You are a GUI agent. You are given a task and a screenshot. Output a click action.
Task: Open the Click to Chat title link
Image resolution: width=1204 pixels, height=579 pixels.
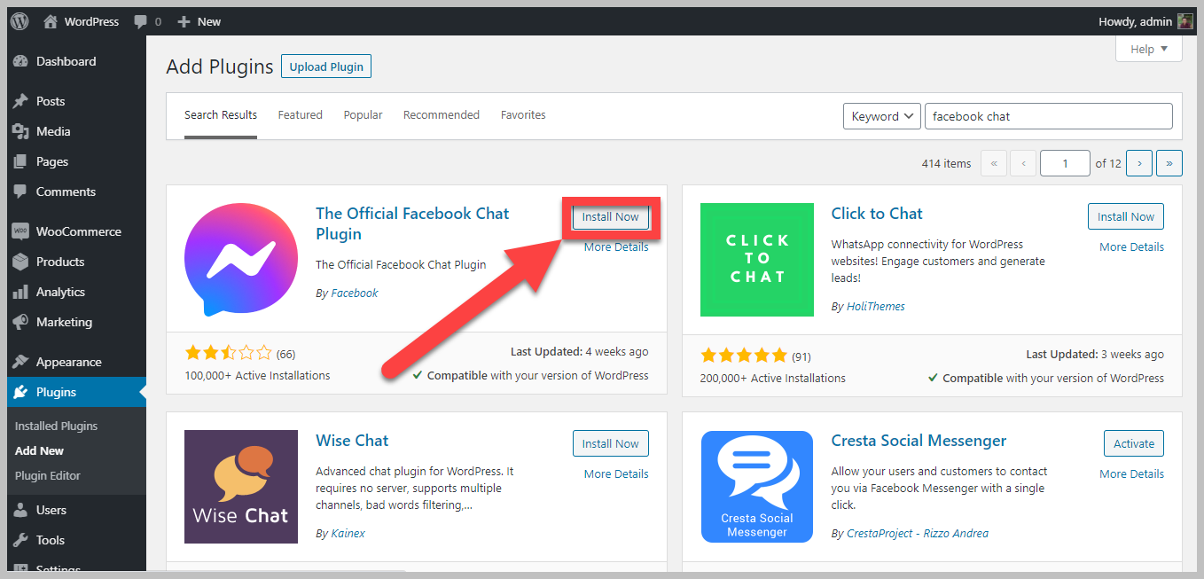click(877, 214)
